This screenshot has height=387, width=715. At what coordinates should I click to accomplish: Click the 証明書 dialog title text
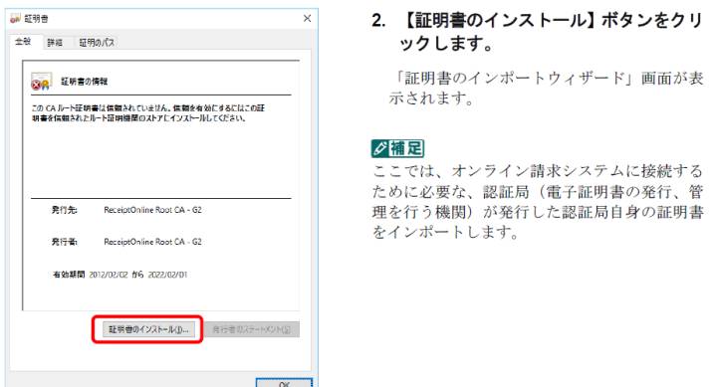[x=37, y=19]
